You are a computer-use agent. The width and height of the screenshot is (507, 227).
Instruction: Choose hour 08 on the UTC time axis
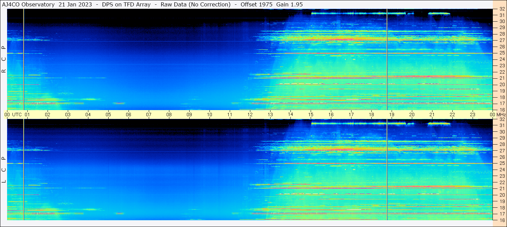click(169, 115)
